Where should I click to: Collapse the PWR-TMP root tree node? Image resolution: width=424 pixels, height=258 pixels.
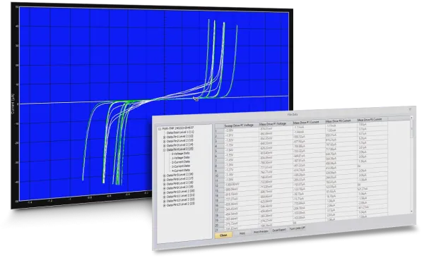click(160, 129)
